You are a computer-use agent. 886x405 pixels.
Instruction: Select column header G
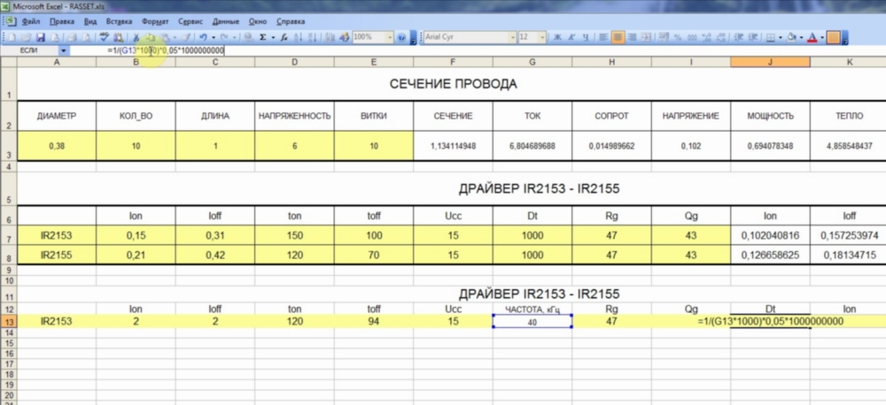[532, 62]
